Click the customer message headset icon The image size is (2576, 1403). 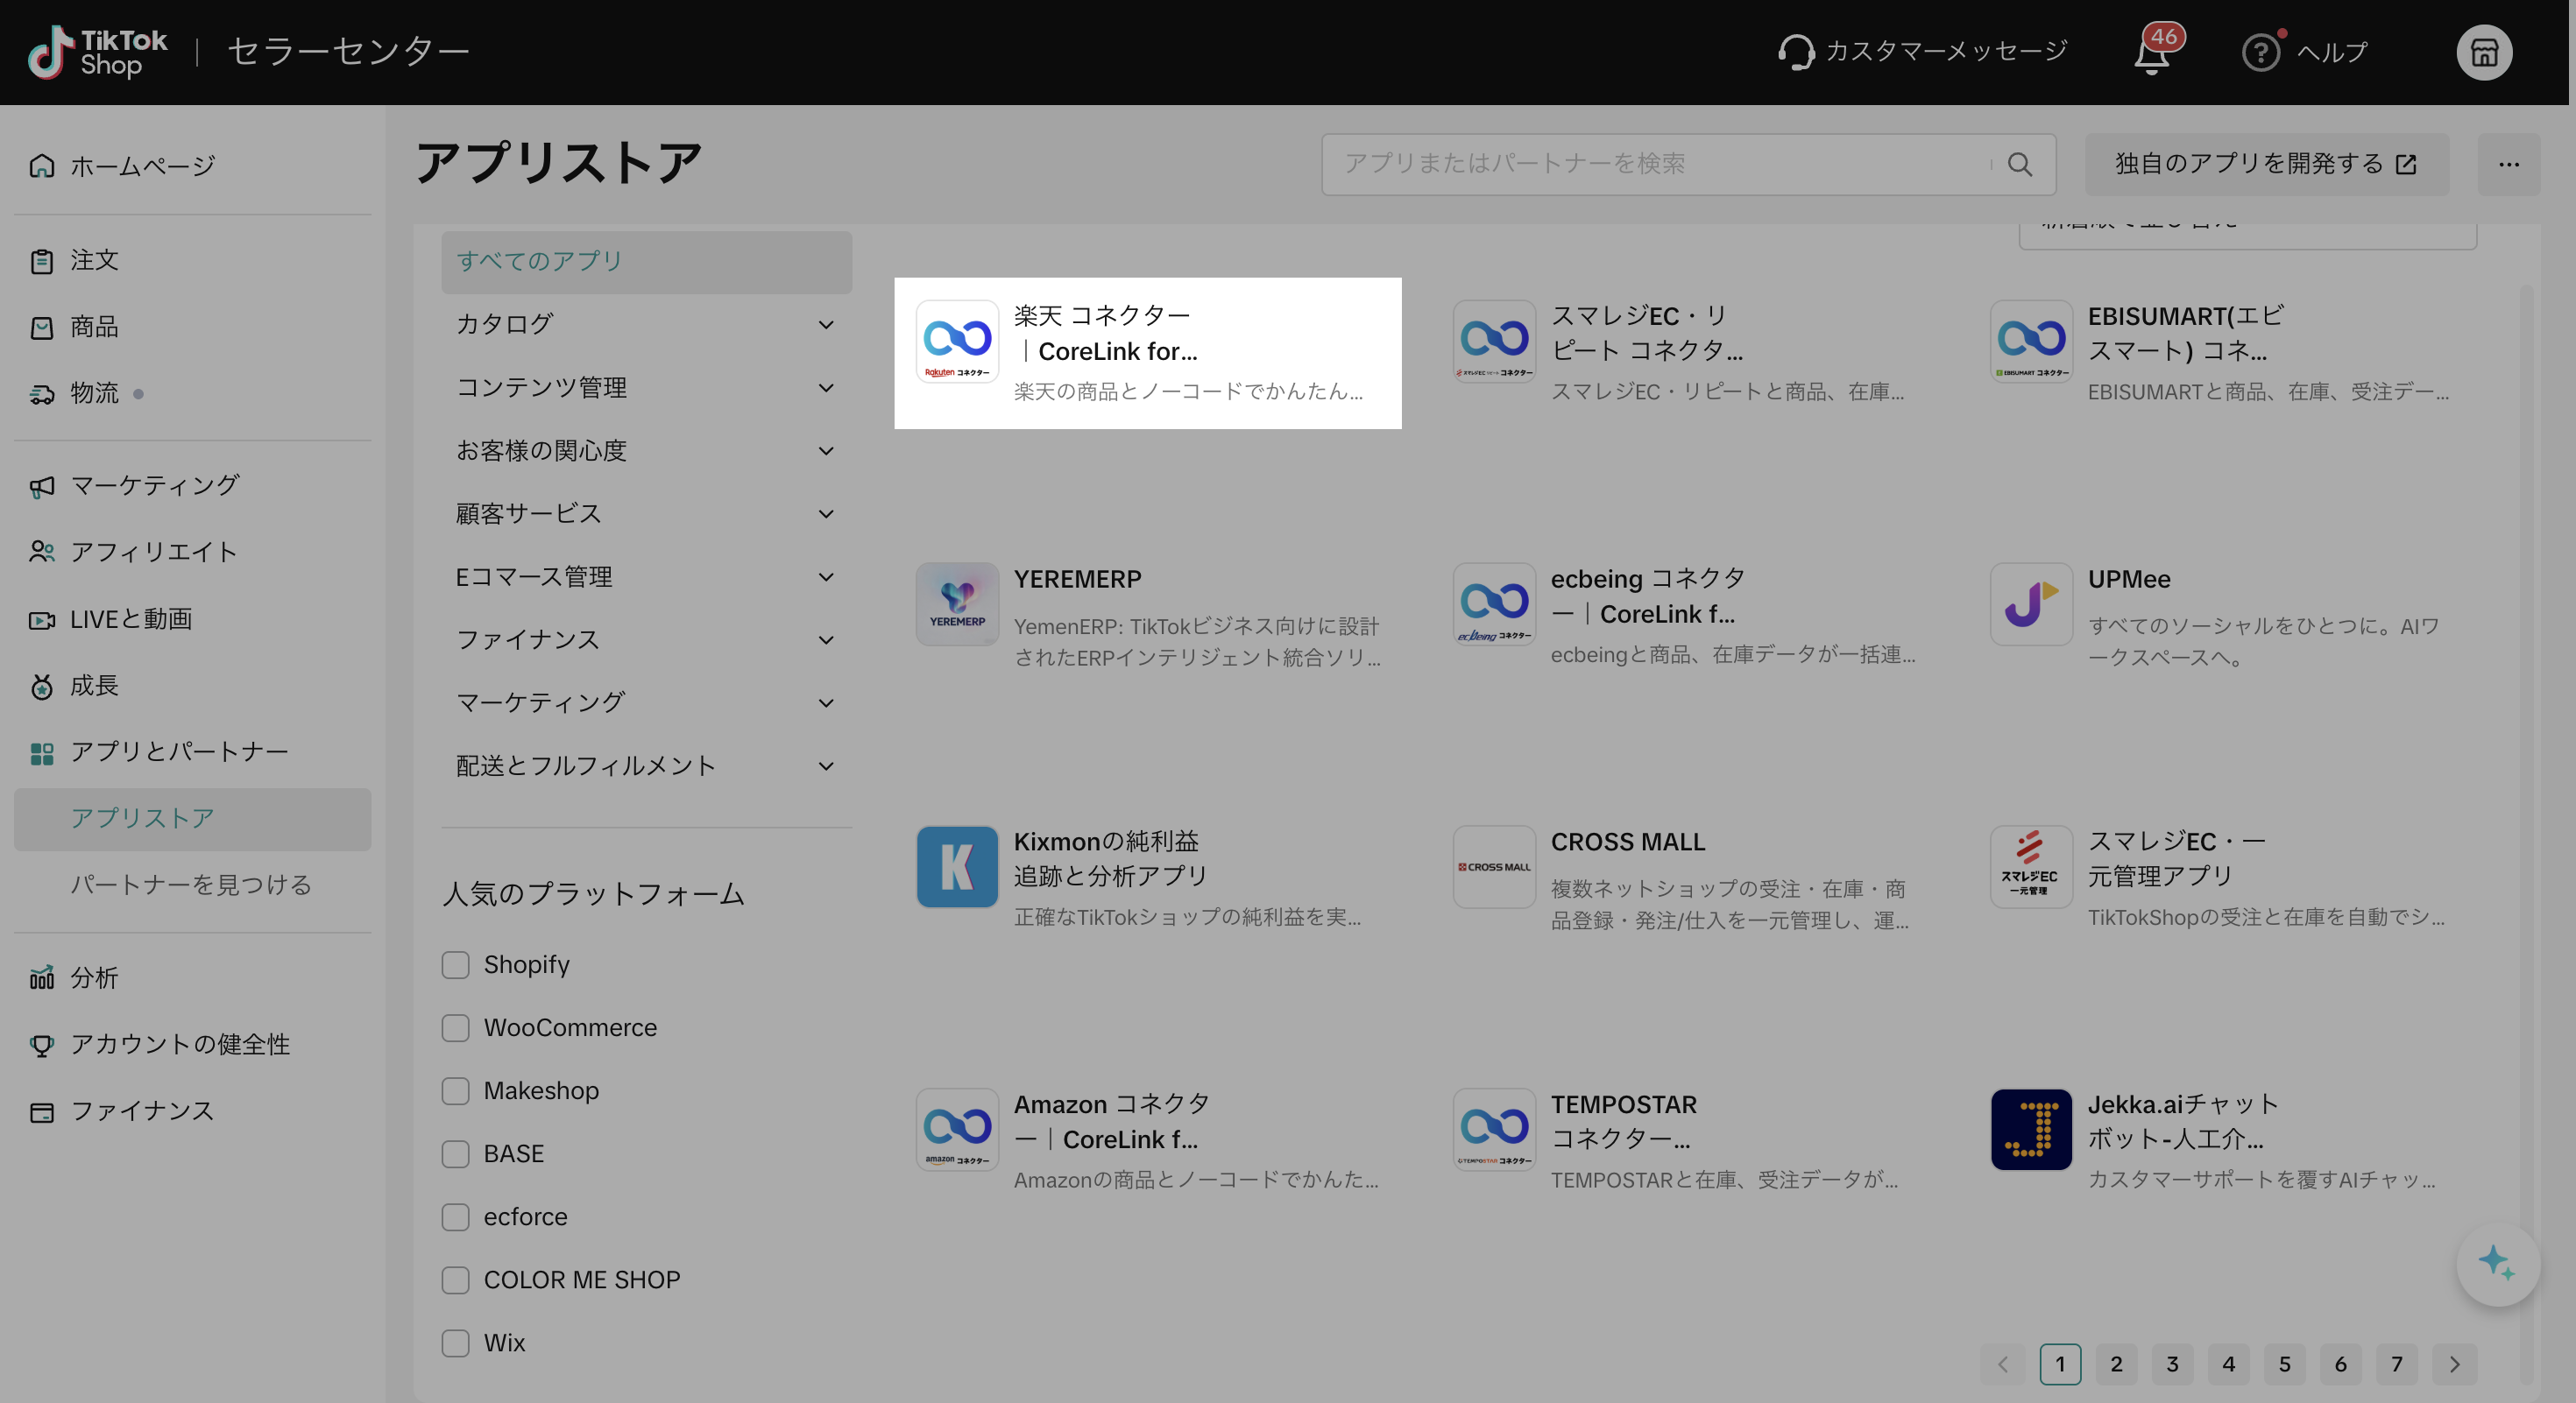point(1796,52)
